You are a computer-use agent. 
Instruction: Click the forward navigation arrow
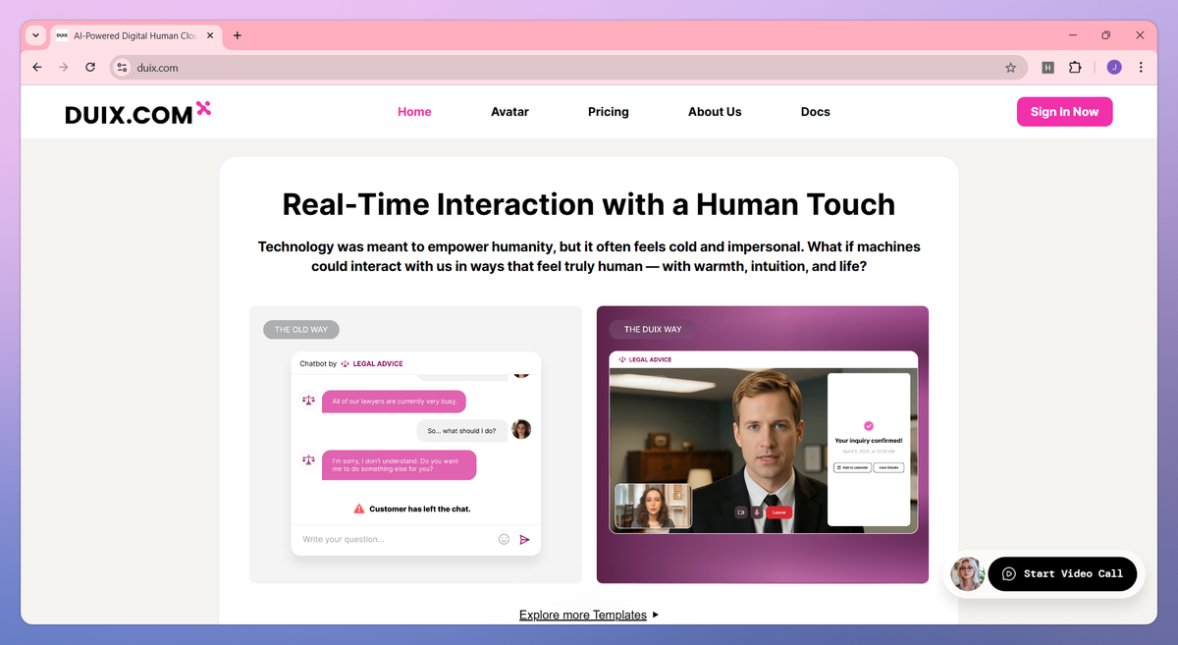point(64,68)
